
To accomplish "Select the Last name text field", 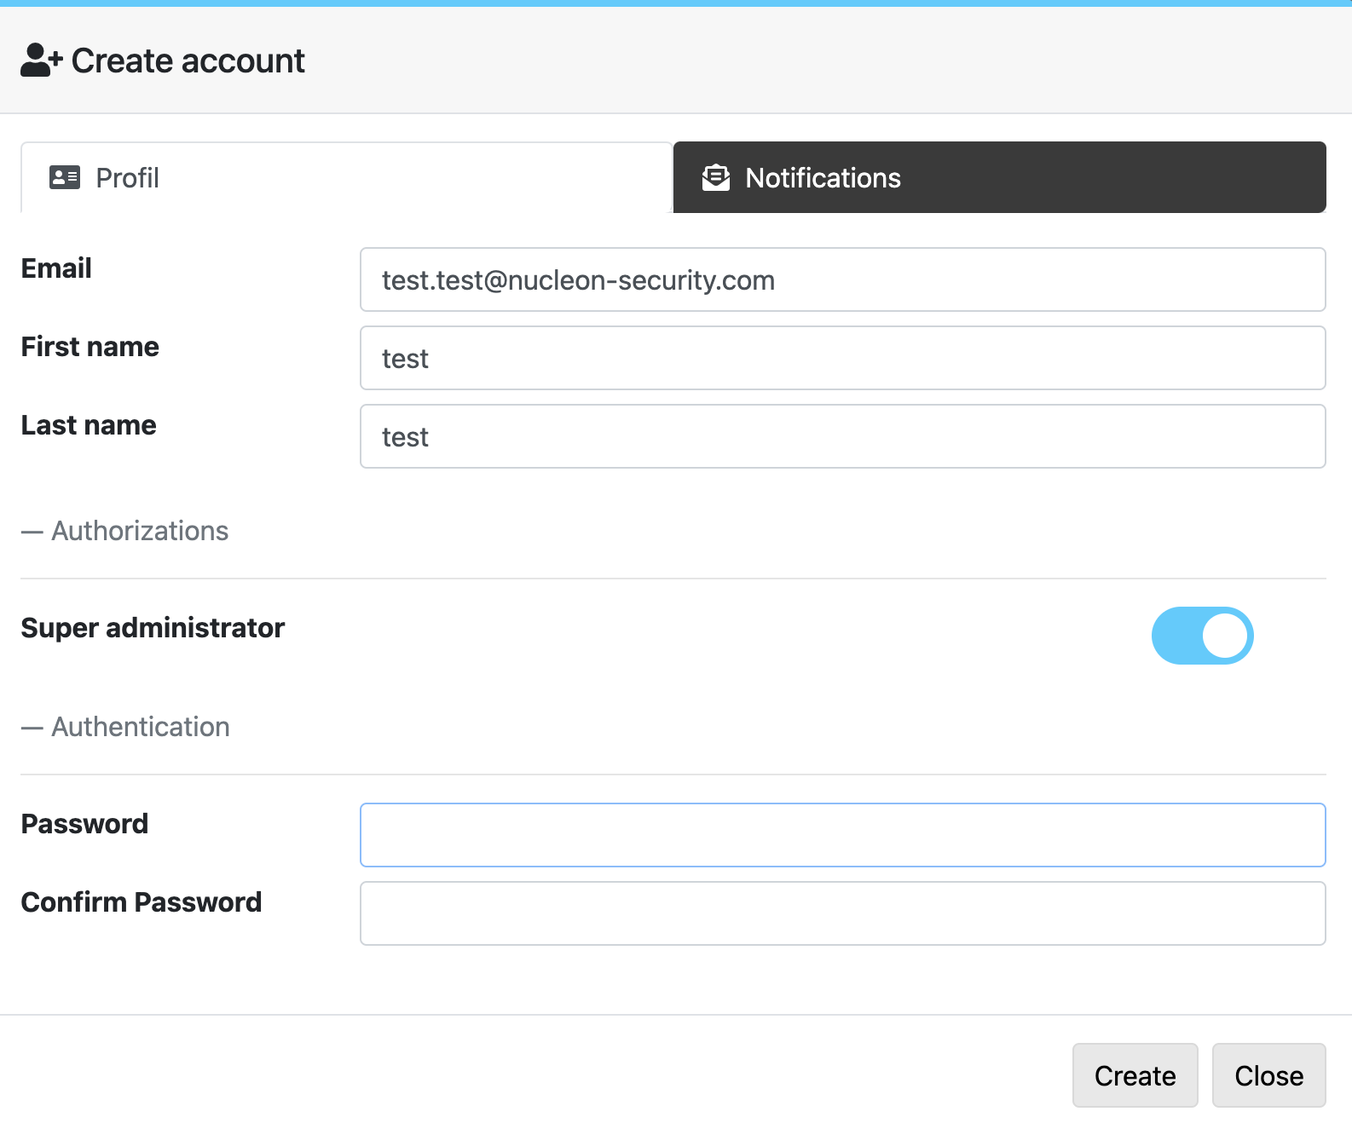I will [x=843, y=436].
